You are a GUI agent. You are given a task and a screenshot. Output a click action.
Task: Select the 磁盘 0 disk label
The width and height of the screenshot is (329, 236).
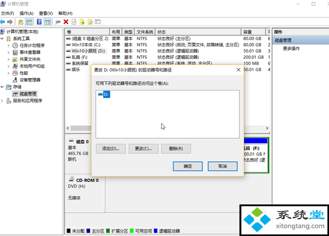click(82, 142)
